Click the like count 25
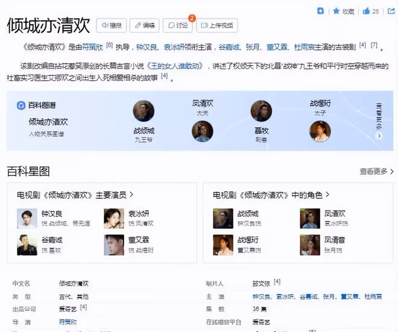Screen dimensions: 398x332 coord(376,11)
